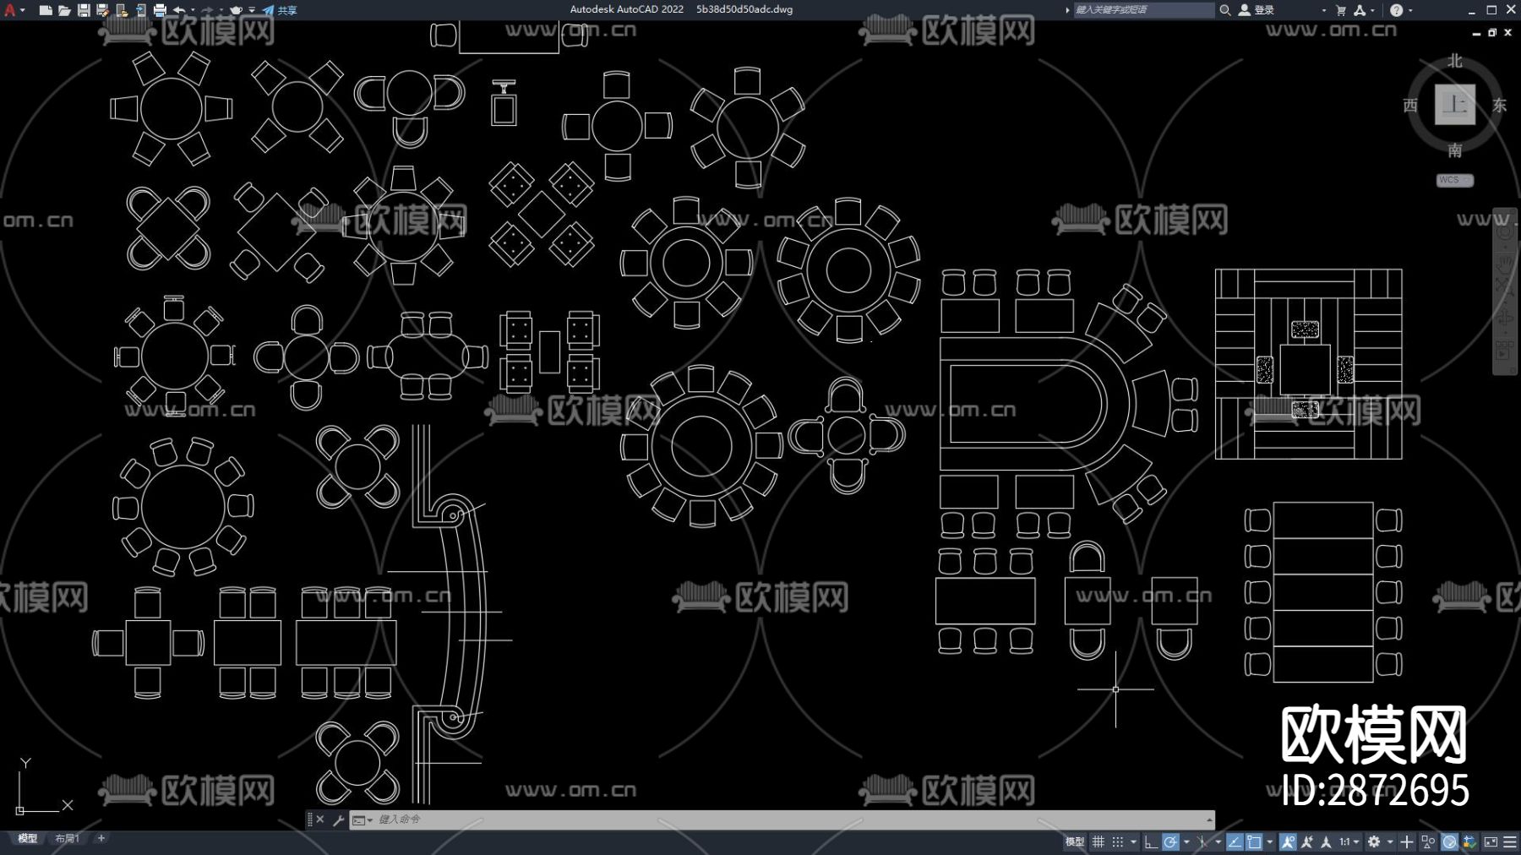
Task: Open workspace switching gear
Action: pos(1374,842)
